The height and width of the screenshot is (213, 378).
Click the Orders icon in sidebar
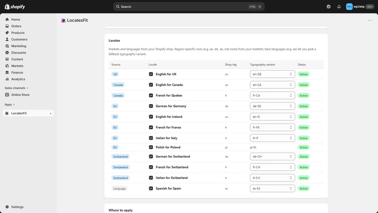pos(7,26)
